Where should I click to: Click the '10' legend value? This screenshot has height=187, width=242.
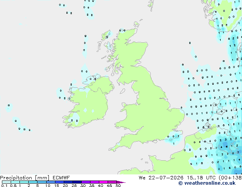(x=48, y=185)
